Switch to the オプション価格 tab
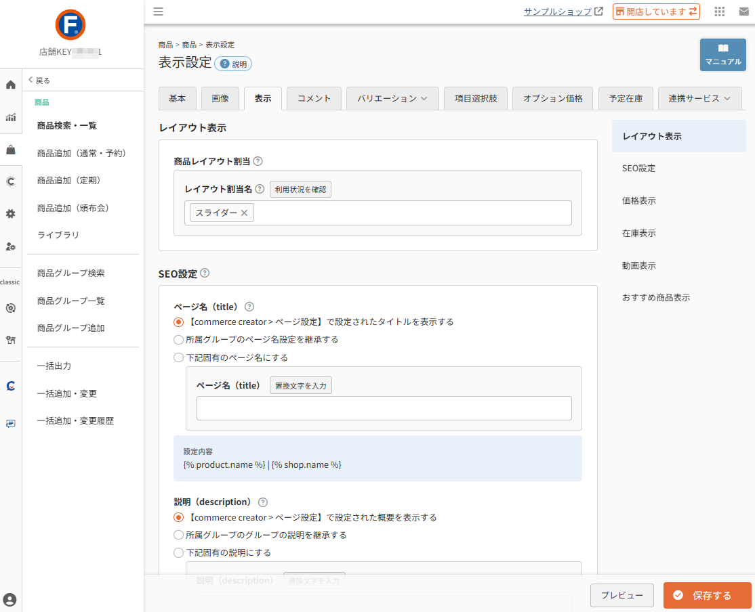The image size is (755, 612). click(553, 99)
